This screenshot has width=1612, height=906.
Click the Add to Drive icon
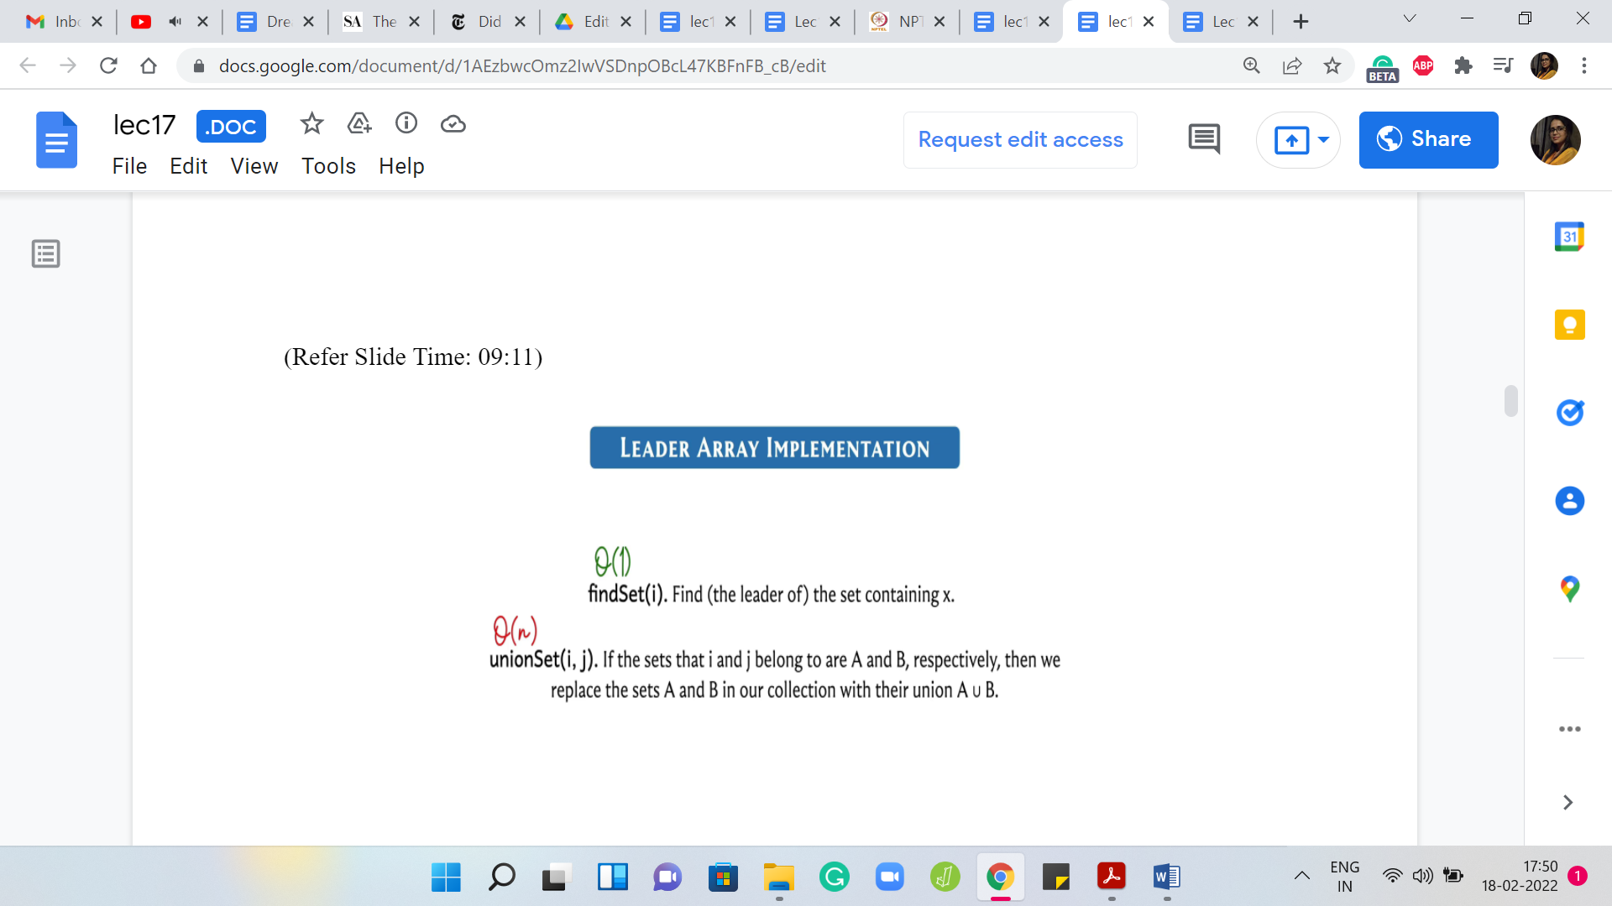coord(359,124)
